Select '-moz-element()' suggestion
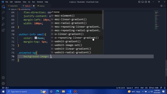 [x=76, y=16]
